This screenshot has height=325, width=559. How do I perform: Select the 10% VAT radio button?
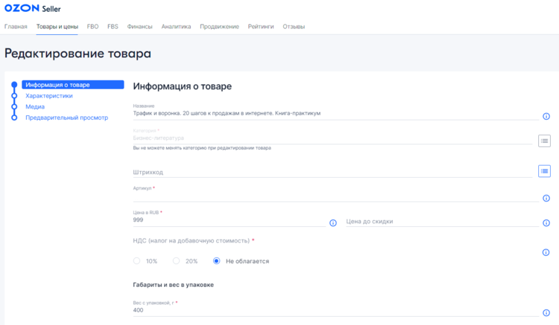[136, 261]
